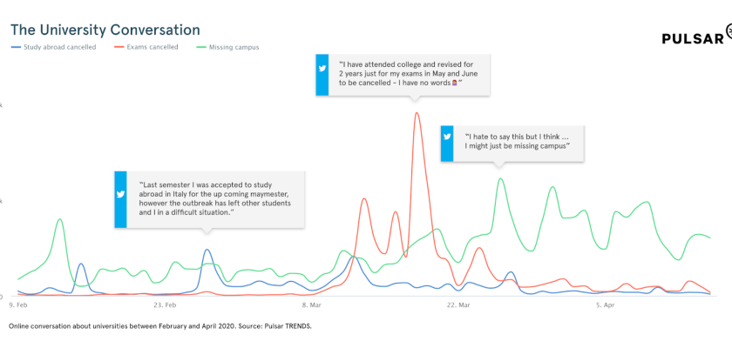732x348 pixels.
Task: Click the Pulsar TRENDS source caption
Action: coord(159,326)
